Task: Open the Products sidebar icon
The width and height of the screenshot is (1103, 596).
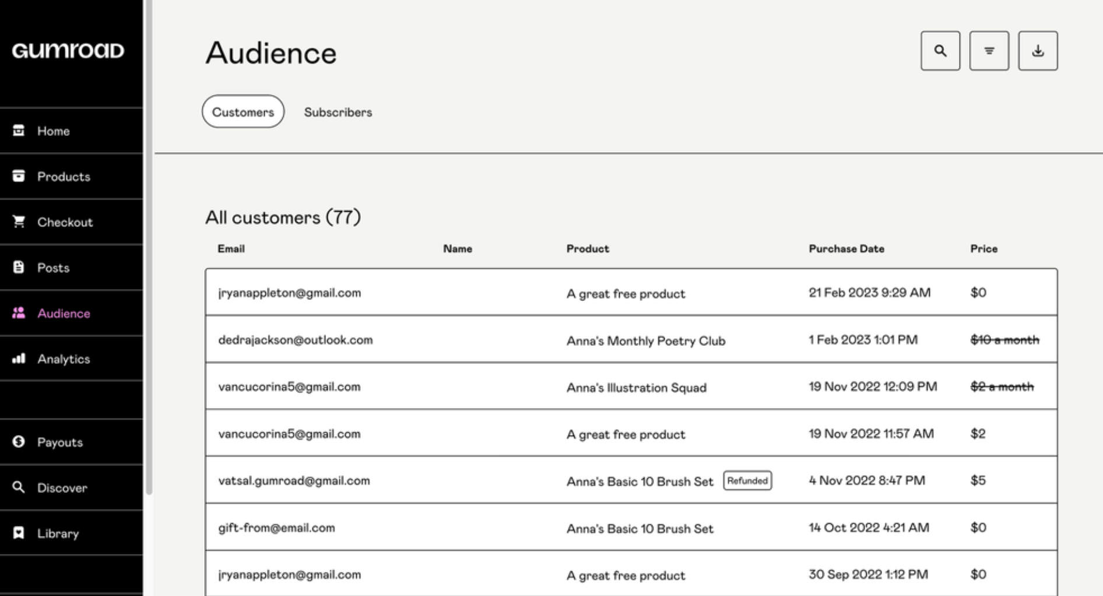Action: click(18, 176)
